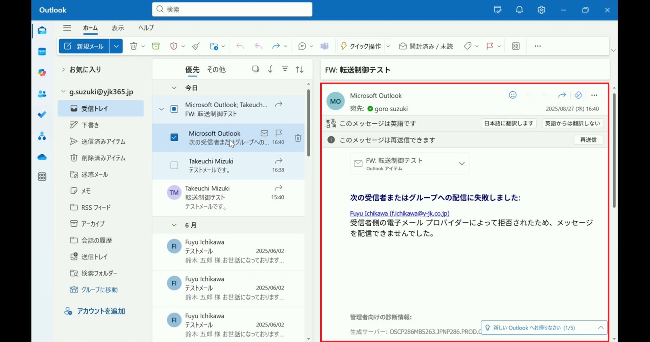650x342 pixels.
Task: Click the Sweep broom icon
Action: [196, 46]
